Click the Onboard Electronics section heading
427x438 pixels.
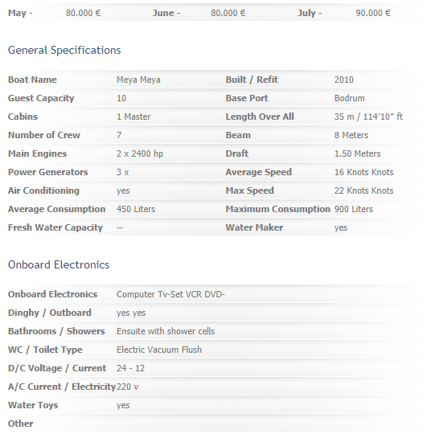click(x=59, y=265)
